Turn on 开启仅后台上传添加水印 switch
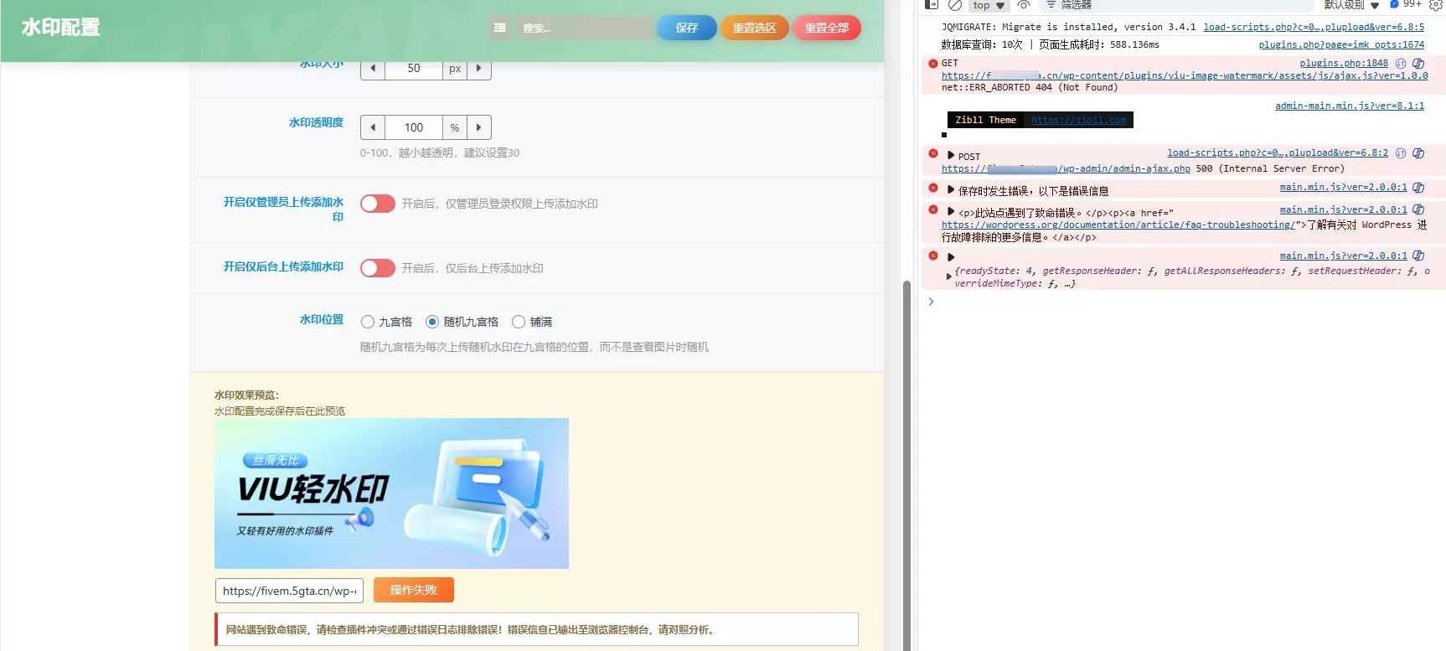The image size is (1446, 651). pos(378,268)
